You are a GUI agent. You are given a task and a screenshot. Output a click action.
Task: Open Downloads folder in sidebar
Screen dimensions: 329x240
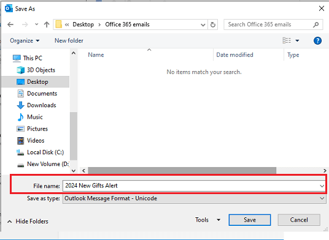pos(42,105)
